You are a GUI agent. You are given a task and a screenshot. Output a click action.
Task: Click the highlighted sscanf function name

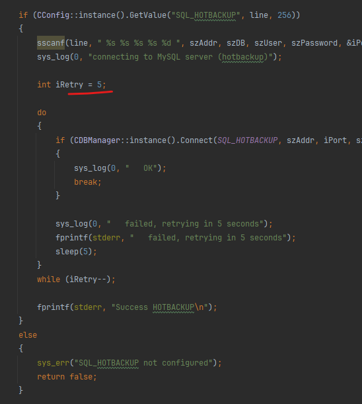coord(51,43)
